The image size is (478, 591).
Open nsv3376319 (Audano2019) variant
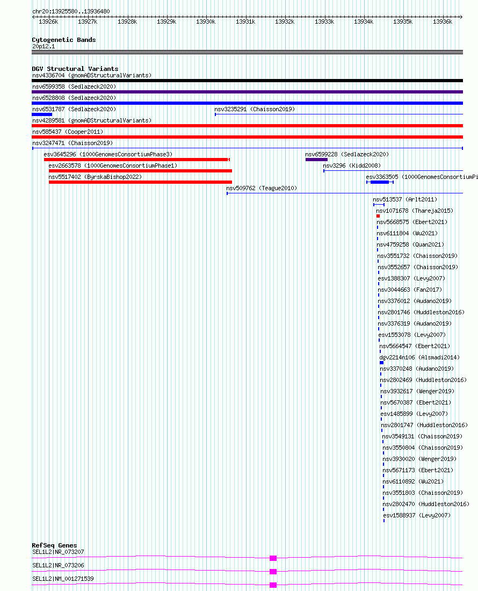pyautogui.click(x=415, y=324)
